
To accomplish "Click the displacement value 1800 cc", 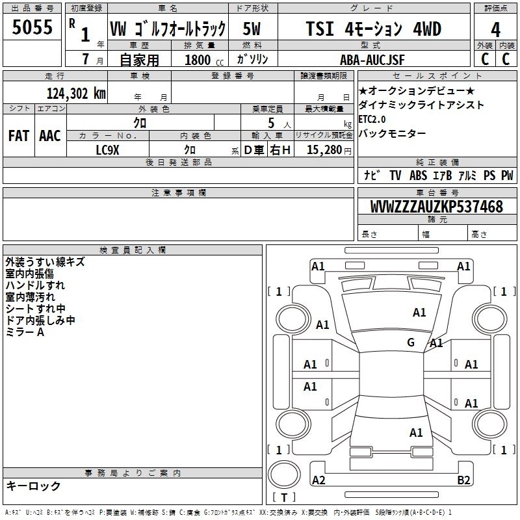I will [204, 60].
